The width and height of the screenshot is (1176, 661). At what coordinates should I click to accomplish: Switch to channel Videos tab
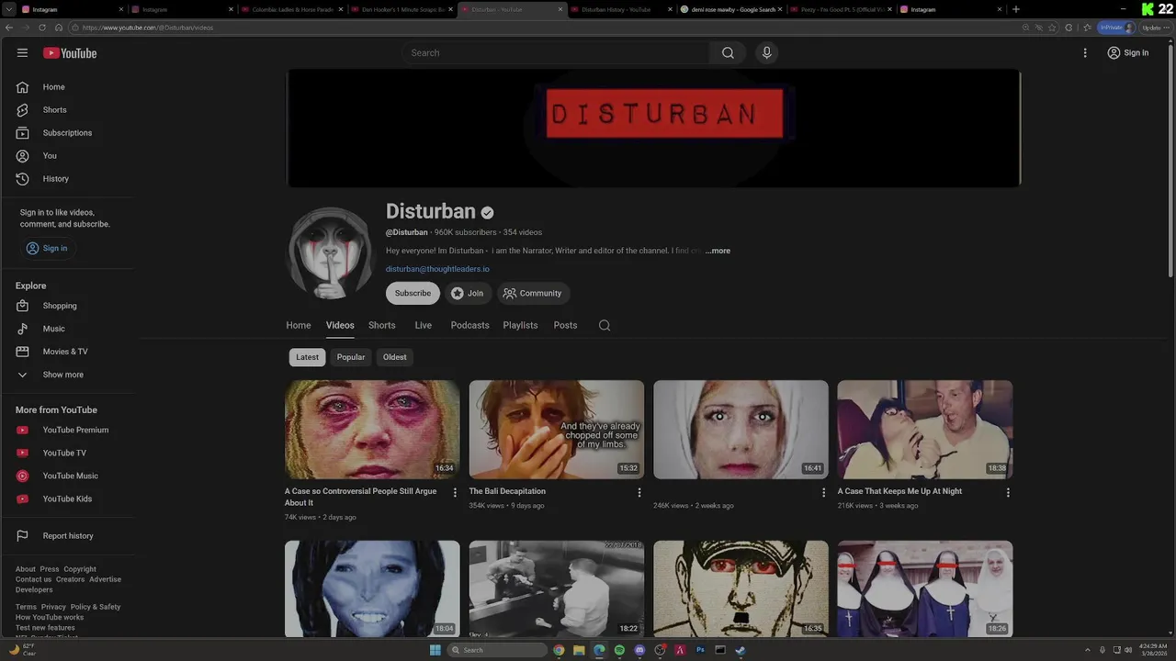click(340, 325)
